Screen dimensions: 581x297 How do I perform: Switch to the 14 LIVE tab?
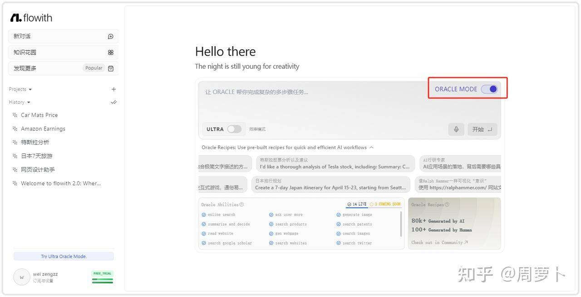(x=356, y=204)
